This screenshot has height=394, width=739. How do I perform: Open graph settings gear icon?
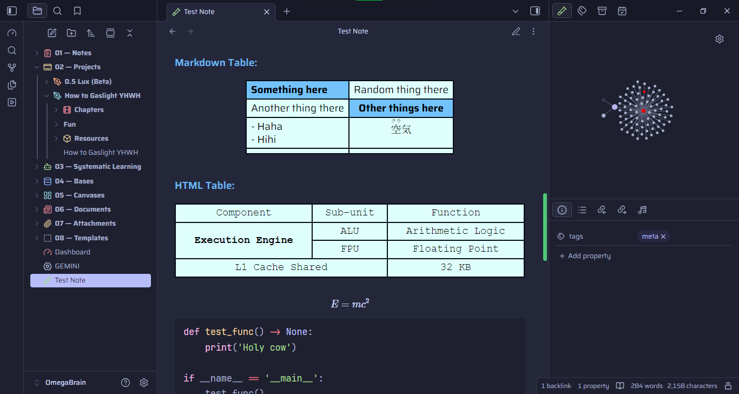(x=719, y=39)
